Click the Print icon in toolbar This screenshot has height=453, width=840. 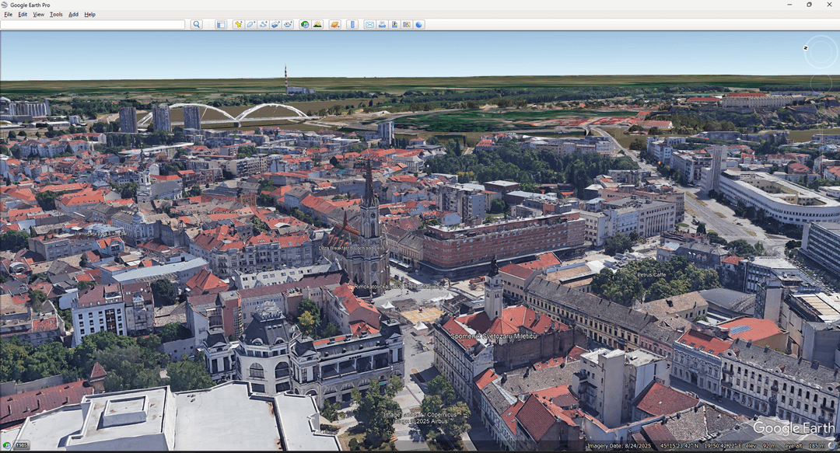click(382, 25)
